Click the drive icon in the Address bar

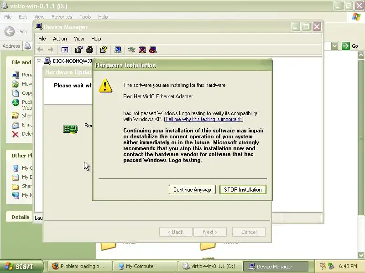27,46
